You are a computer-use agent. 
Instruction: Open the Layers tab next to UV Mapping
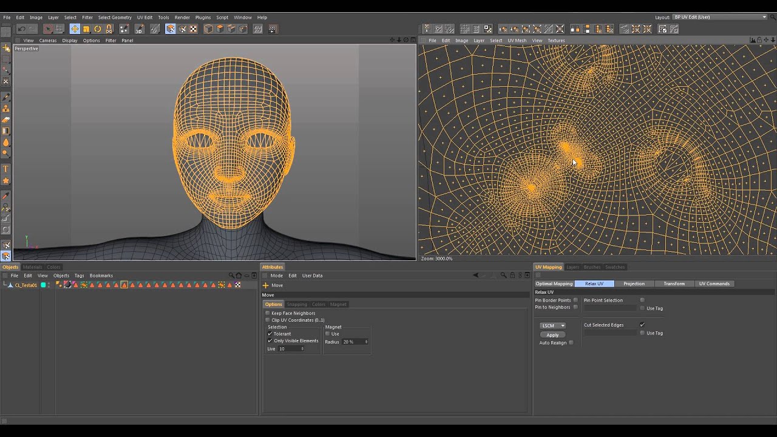click(x=572, y=267)
